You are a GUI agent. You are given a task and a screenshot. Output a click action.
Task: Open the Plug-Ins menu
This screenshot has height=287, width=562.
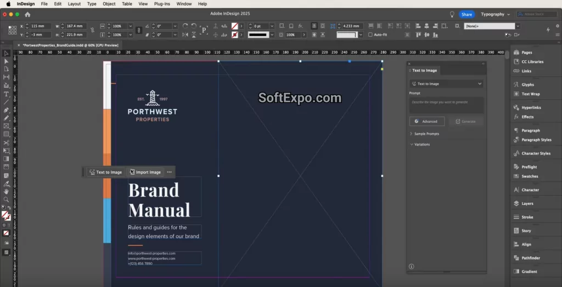click(x=162, y=4)
